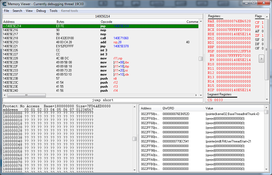The image size is (272, 175).
Task: Click the Comment column header
Action: [192, 22]
